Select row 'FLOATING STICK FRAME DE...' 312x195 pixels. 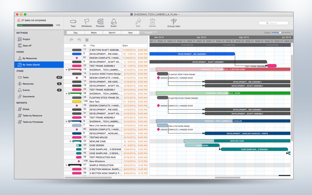tap(106, 98)
